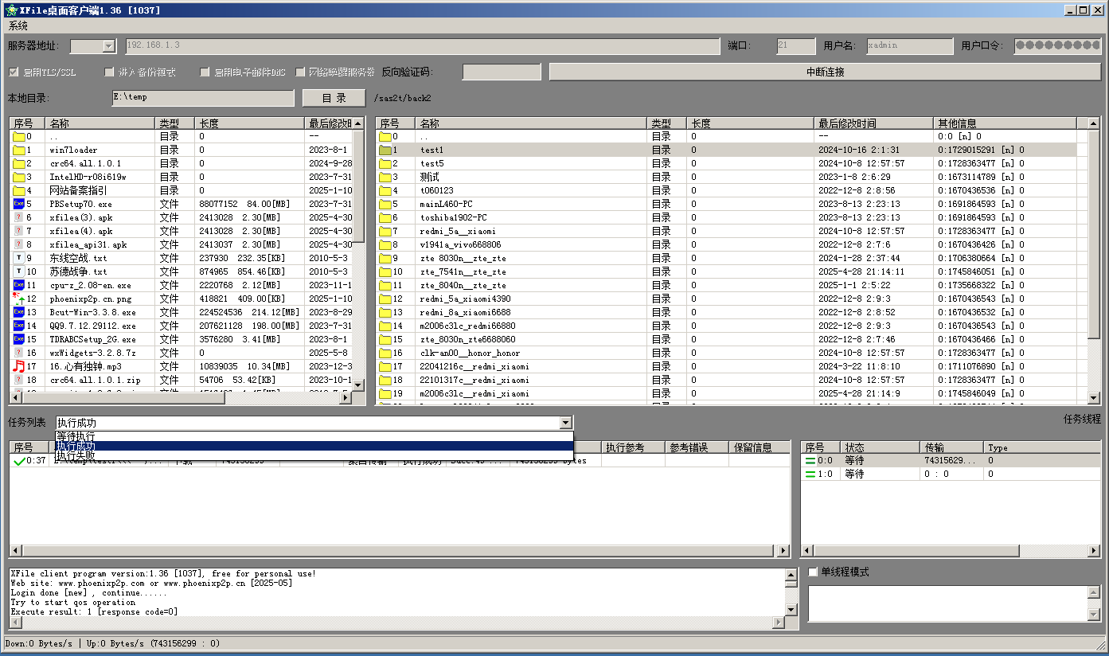Screen dimensions: 1109x656
Task: Click the folder icon for win7loader
Action: tap(19, 150)
